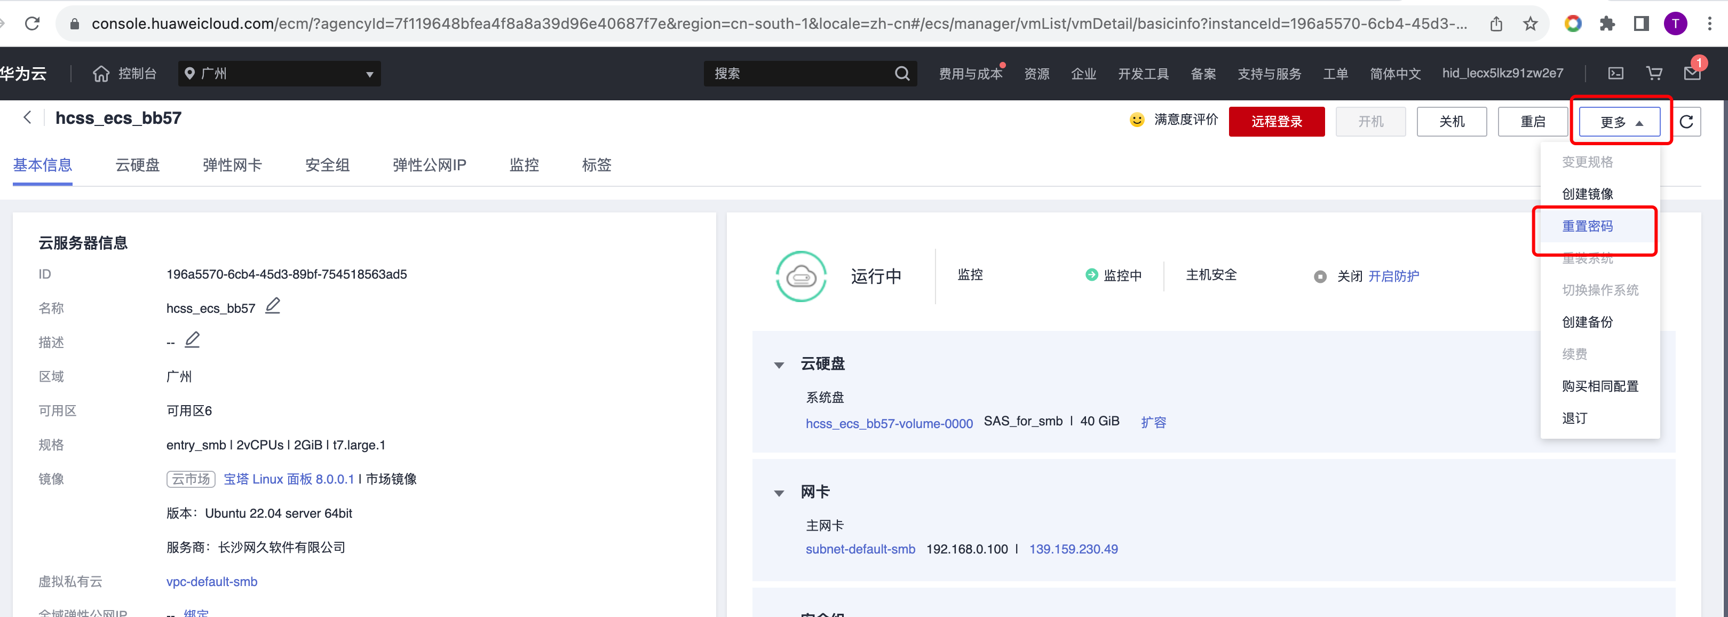
Task: Open Chrome three-dot menu
Action: point(1709,24)
